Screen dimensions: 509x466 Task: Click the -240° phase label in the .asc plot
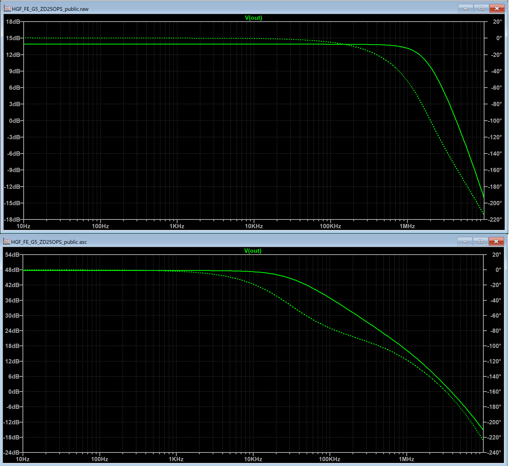[x=494, y=452]
